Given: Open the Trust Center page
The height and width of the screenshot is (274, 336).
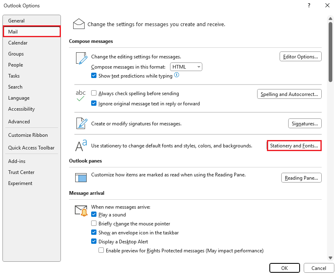Looking at the screenshot, I should pos(21,172).
